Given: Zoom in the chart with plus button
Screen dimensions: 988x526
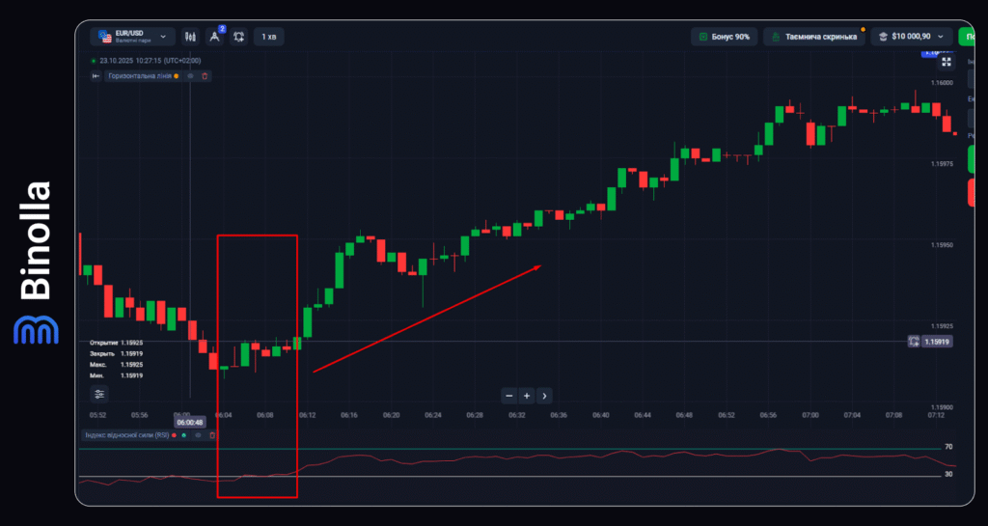Looking at the screenshot, I should pos(527,395).
